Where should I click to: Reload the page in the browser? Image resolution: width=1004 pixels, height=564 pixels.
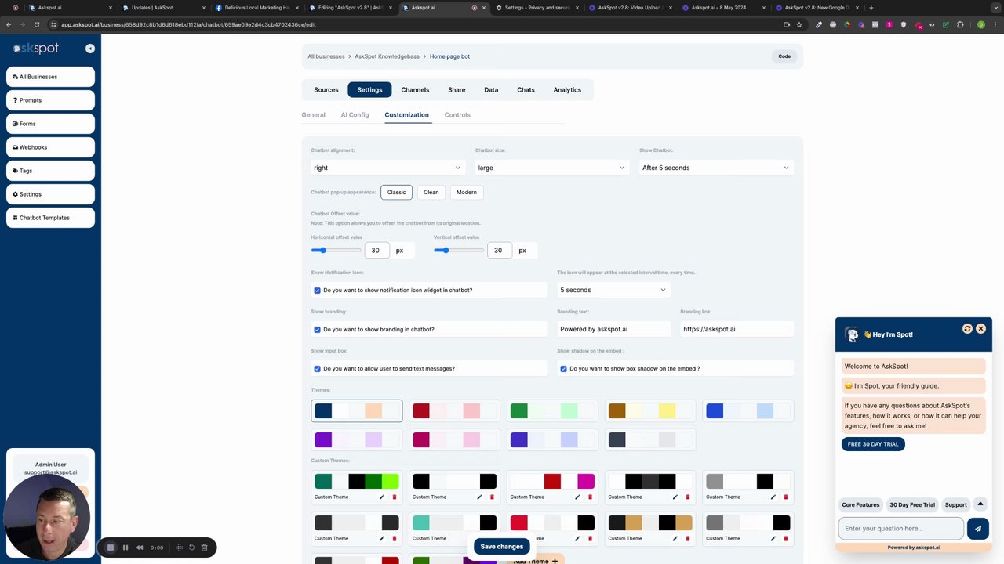(36, 24)
